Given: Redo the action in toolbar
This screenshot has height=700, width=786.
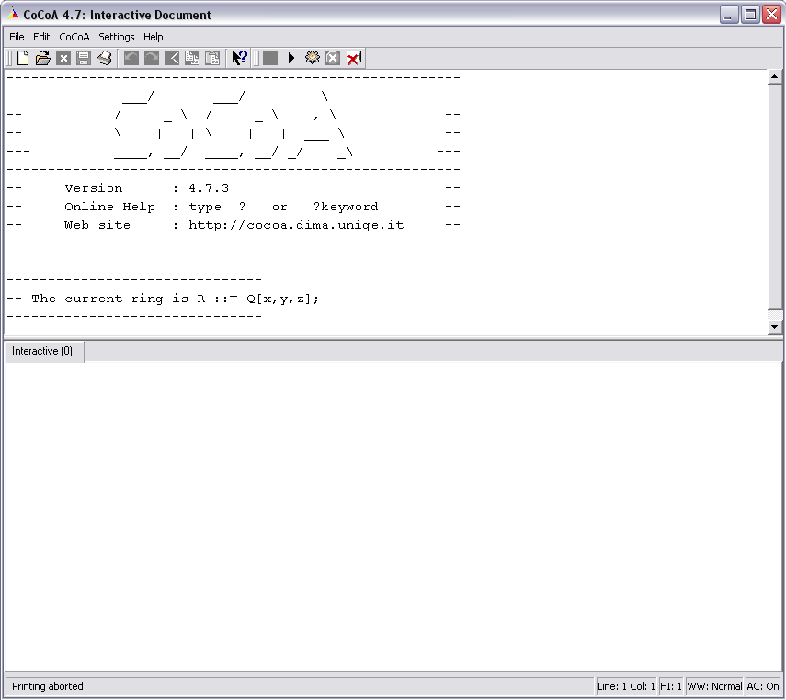Looking at the screenshot, I should pyautogui.click(x=151, y=58).
